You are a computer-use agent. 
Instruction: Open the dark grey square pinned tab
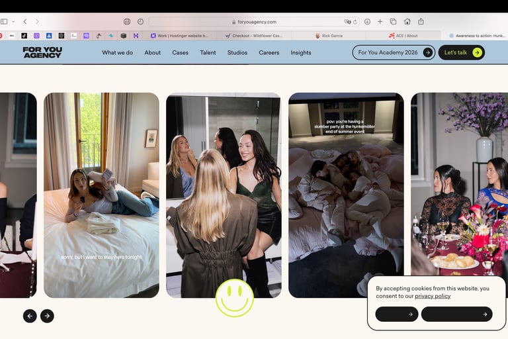(62, 36)
